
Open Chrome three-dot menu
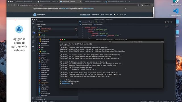pyautogui.click(x=152, y=5)
